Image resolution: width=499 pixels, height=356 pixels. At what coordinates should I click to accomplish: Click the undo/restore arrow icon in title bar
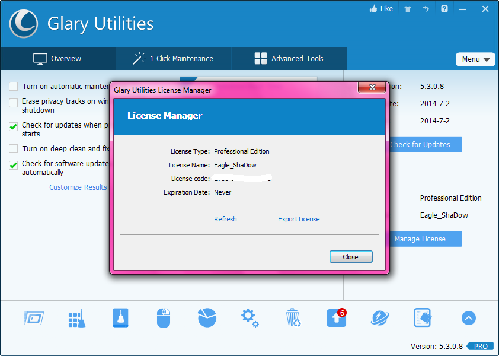coord(426,9)
